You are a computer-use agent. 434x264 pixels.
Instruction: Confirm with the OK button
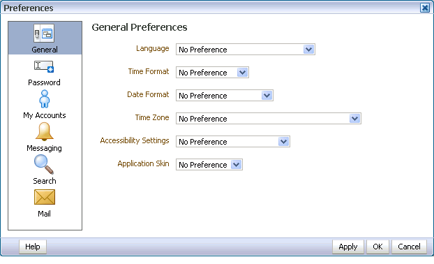coord(377,247)
